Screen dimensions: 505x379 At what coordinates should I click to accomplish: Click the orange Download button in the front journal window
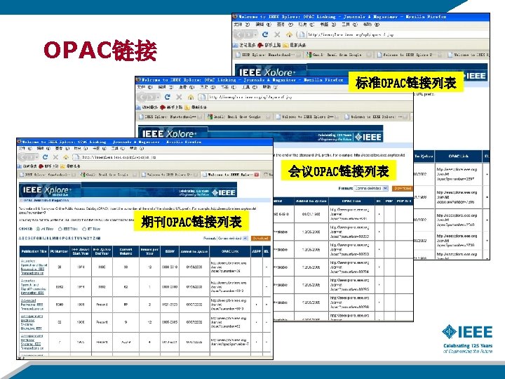260,238
